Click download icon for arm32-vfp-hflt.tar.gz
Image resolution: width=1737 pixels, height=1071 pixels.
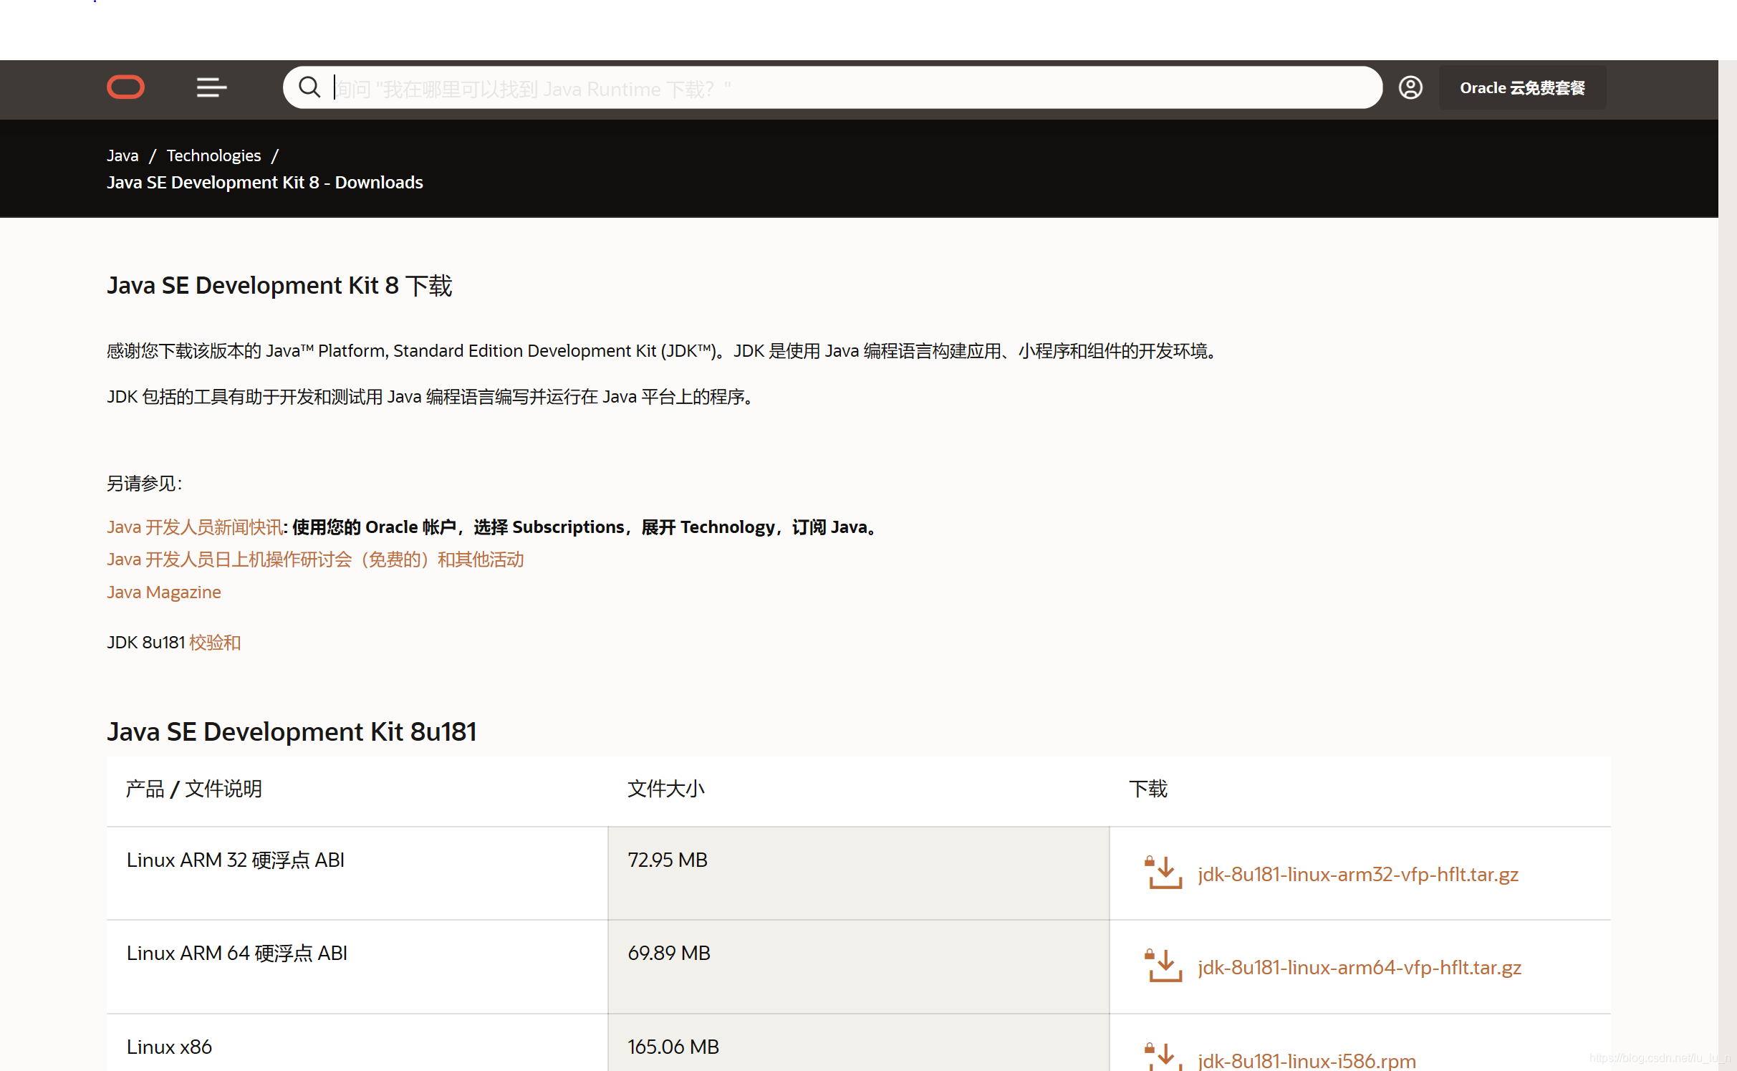tap(1165, 873)
